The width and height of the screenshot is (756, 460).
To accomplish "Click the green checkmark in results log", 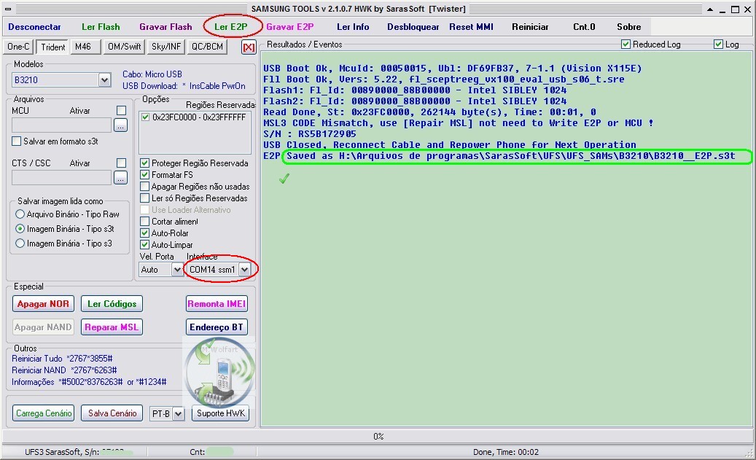I will 284,179.
